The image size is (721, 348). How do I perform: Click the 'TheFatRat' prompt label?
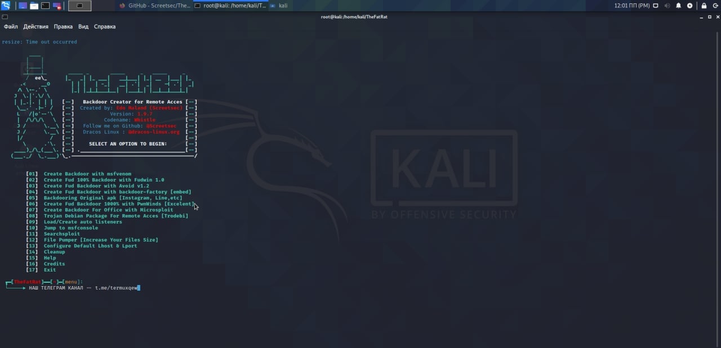[28, 282]
